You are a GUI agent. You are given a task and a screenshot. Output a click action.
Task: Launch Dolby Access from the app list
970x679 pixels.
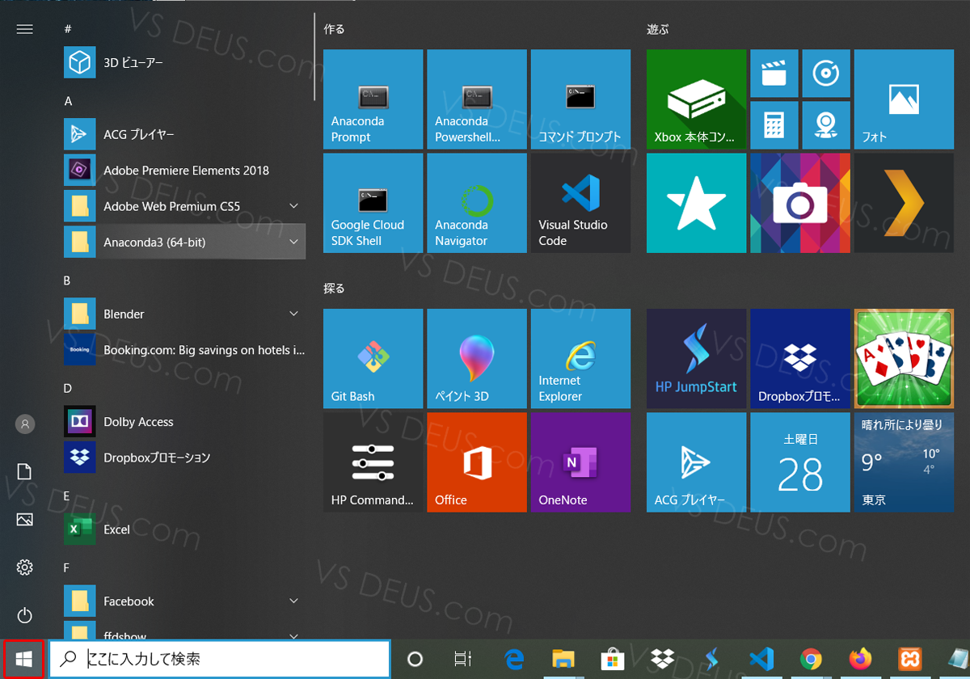point(184,422)
